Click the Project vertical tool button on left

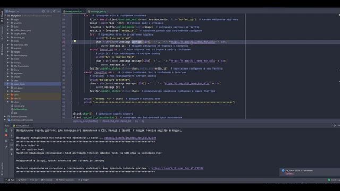(x=2, y=16)
